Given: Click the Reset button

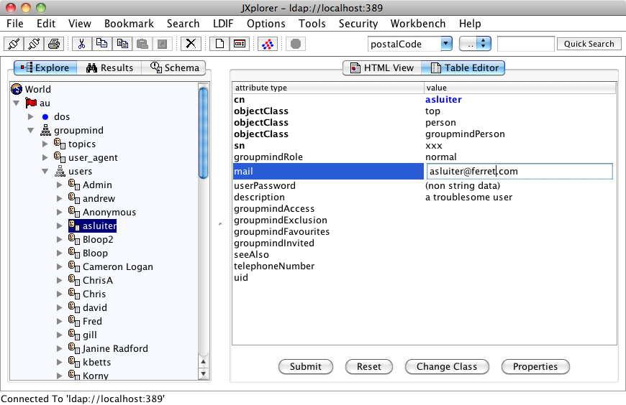Looking at the screenshot, I should [x=369, y=366].
